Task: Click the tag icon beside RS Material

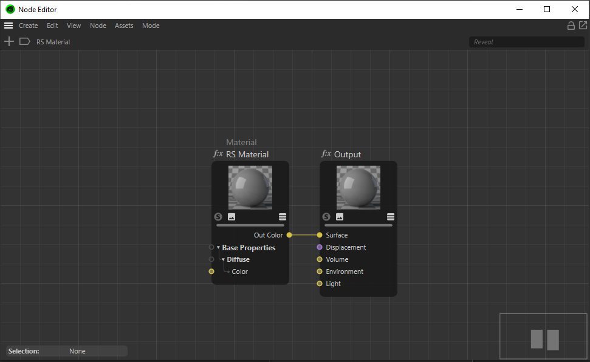Action: pyautogui.click(x=24, y=41)
